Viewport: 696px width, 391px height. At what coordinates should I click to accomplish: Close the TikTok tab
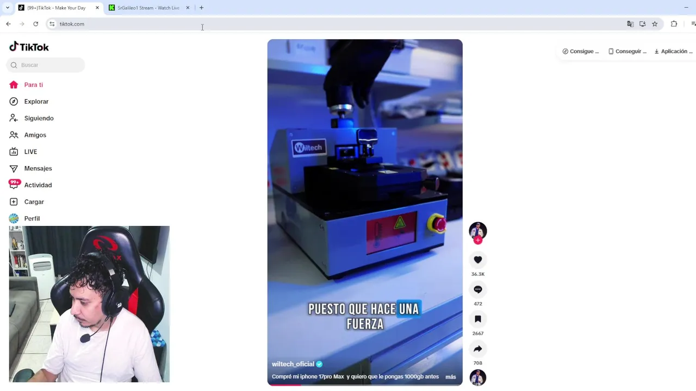pyautogui.click(x=97, y=8)
